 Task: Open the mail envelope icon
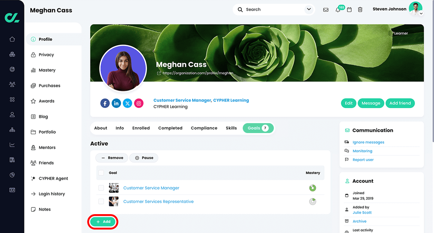click(325, 9)
